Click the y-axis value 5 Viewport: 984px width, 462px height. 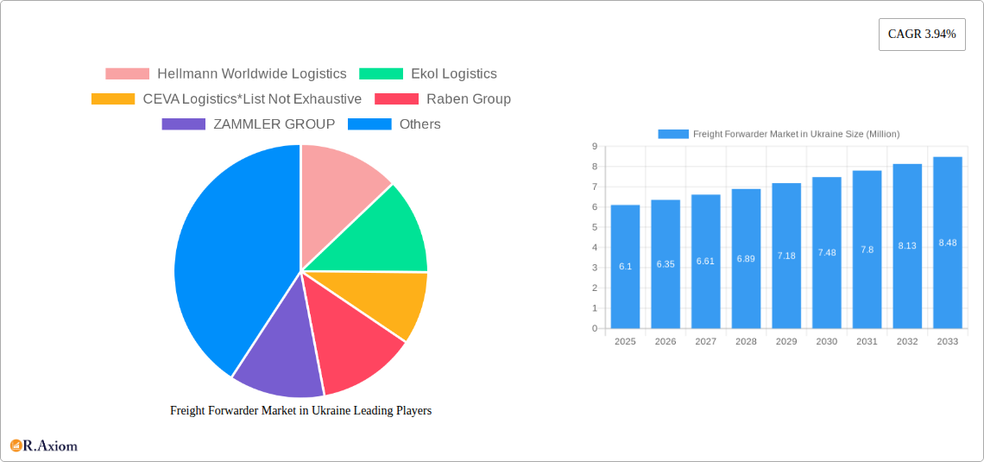[595, 227]
